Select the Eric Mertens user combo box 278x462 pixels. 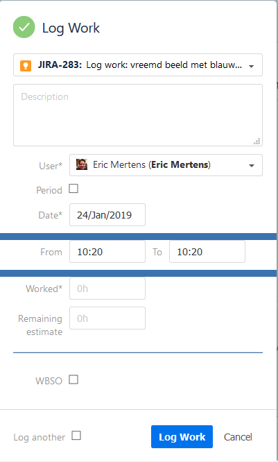pos(166,165)
